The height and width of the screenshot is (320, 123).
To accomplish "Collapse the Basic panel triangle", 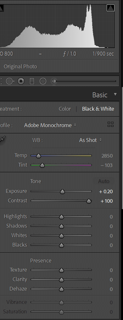I will 115,94.
